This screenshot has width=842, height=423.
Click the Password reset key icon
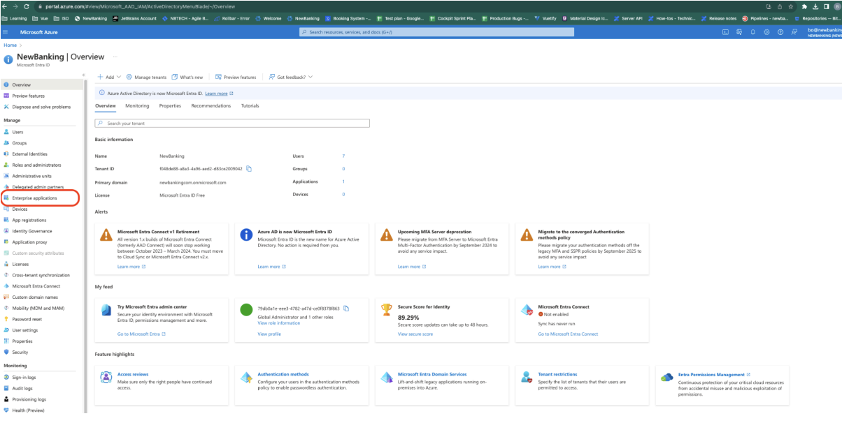[x=6, y=319]
